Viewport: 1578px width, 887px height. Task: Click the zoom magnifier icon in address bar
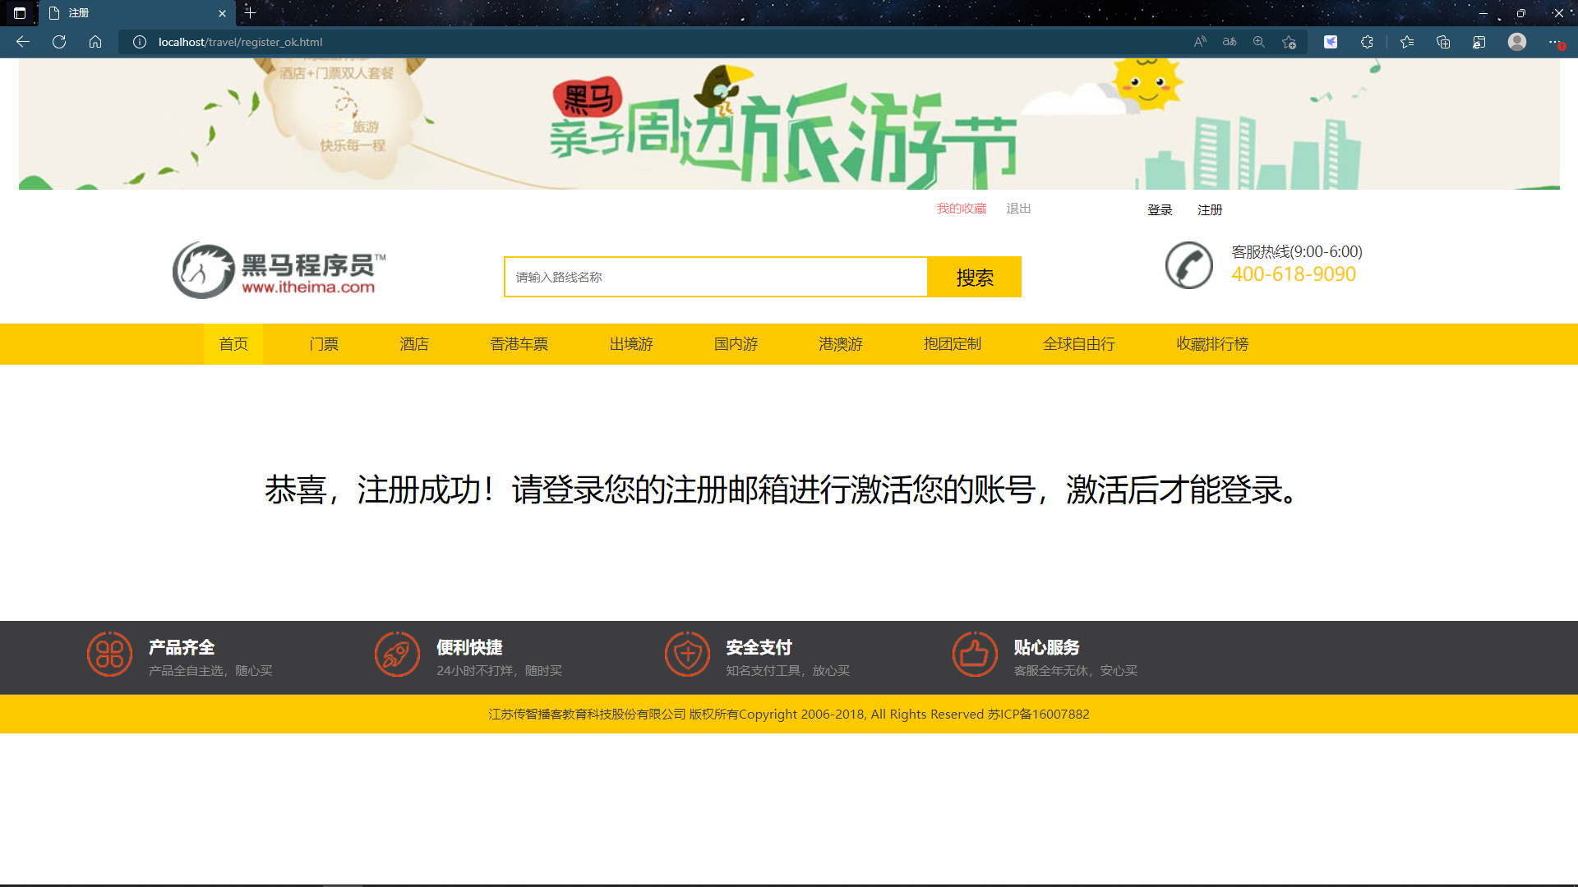(1258, 42)
